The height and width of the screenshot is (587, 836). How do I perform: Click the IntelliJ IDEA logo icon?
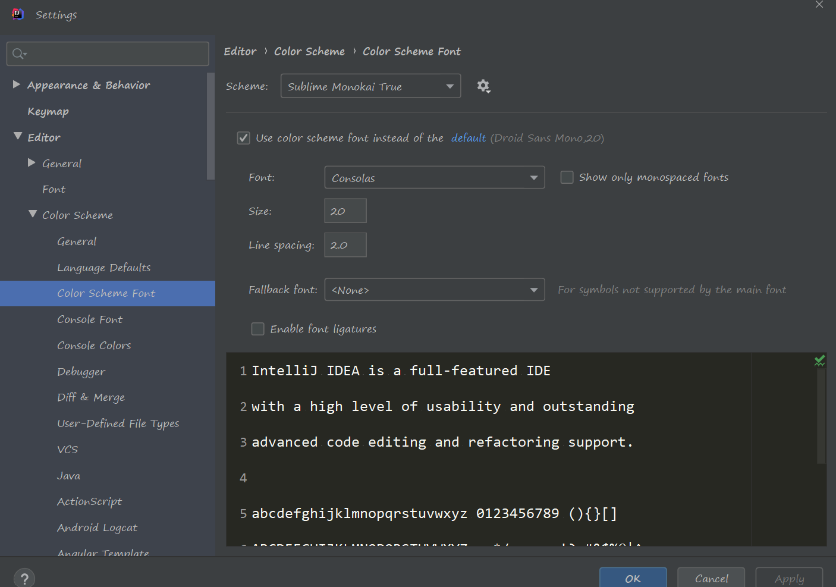click(18, 14)
